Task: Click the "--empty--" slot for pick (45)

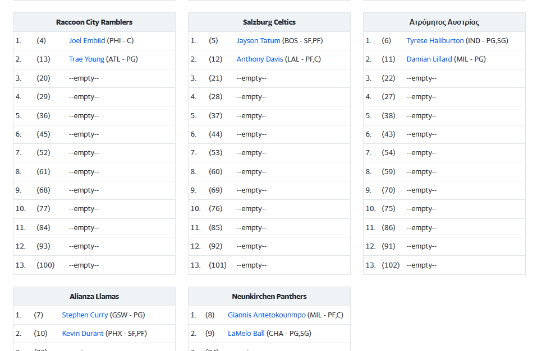Action: [x=84, y=134]
